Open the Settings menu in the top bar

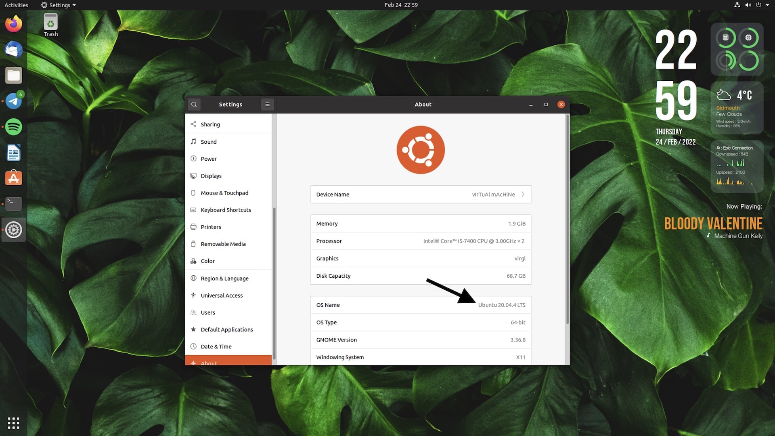point(58,5)
